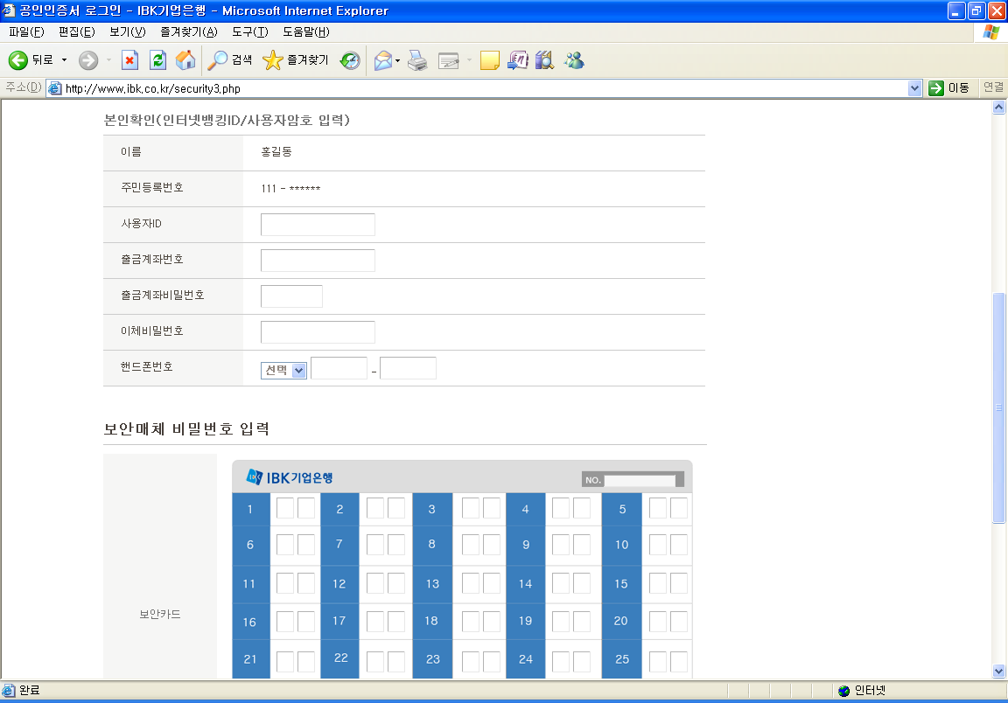Click the 보안카드 label
The image size is (1008, 703).
(x=160, y=615)
